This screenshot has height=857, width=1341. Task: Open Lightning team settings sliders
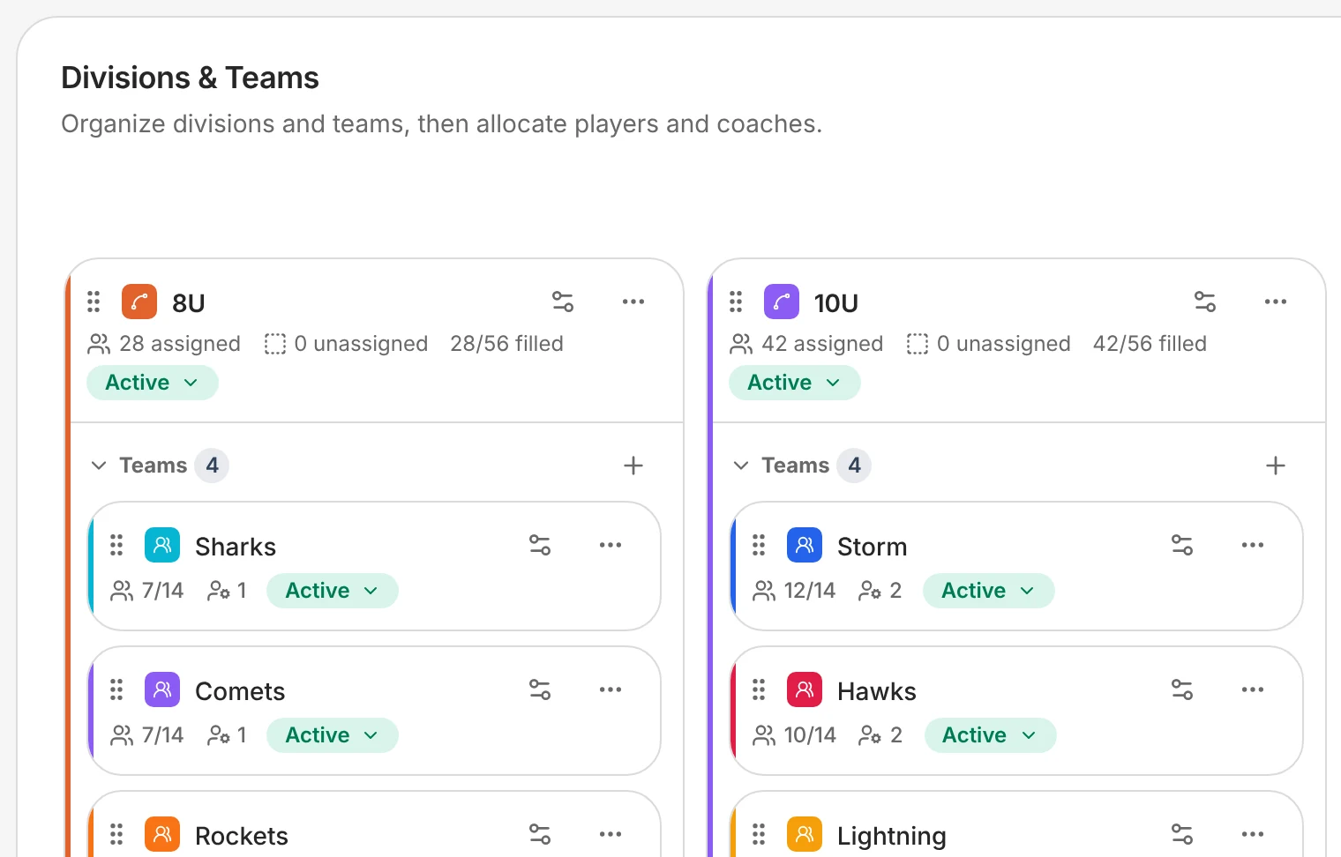pyautogui.click(x=1182, y=834)
